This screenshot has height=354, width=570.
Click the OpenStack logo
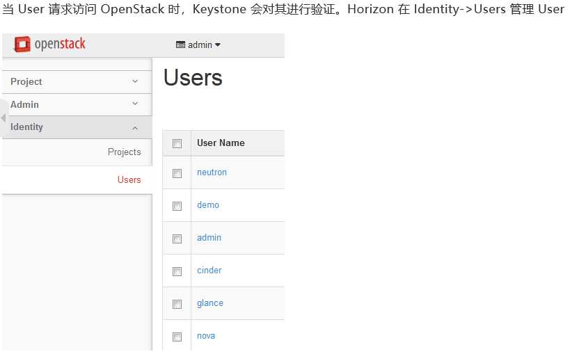click(50, 45)
